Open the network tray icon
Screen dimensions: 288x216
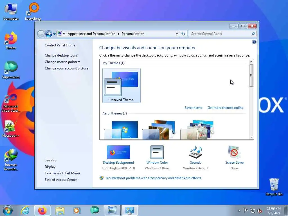[x=253, y=211]
